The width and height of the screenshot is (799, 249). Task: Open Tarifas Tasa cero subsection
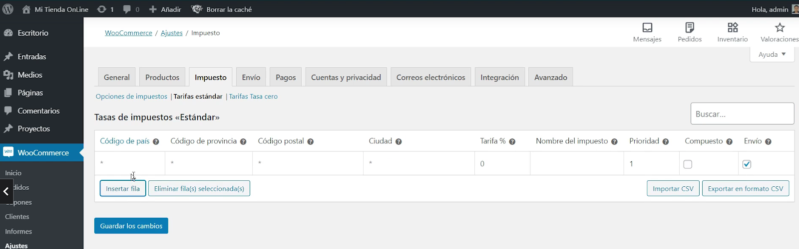point(253,96)
